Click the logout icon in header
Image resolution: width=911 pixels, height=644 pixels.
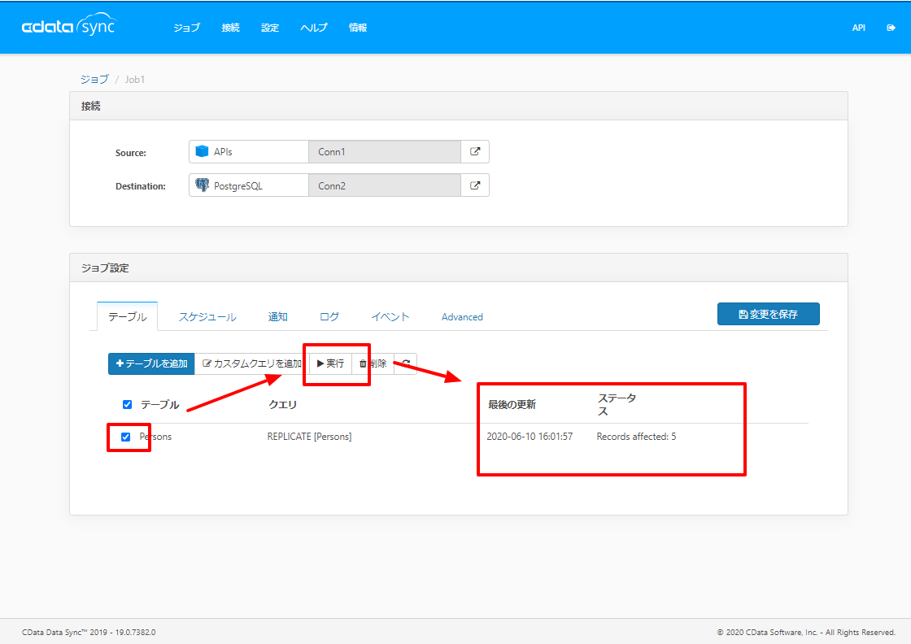pos(891,28)
